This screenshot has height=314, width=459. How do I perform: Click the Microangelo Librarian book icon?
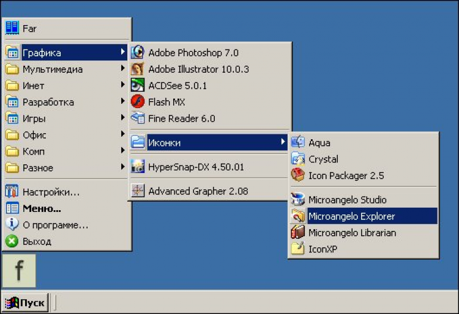coord(298,232)
